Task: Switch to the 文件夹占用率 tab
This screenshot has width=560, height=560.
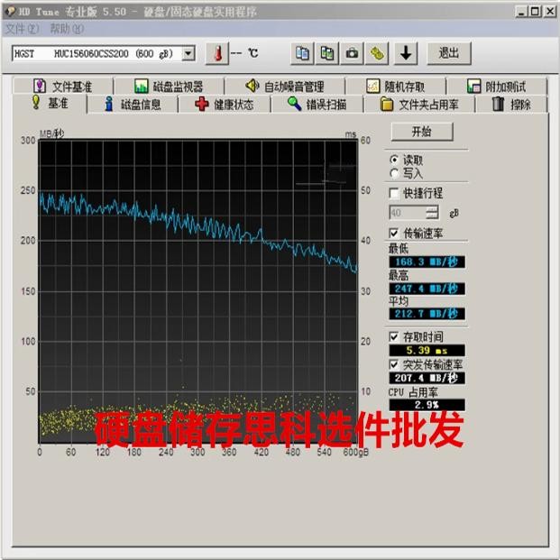Action: pyautogui.click(x=419, y=105)
